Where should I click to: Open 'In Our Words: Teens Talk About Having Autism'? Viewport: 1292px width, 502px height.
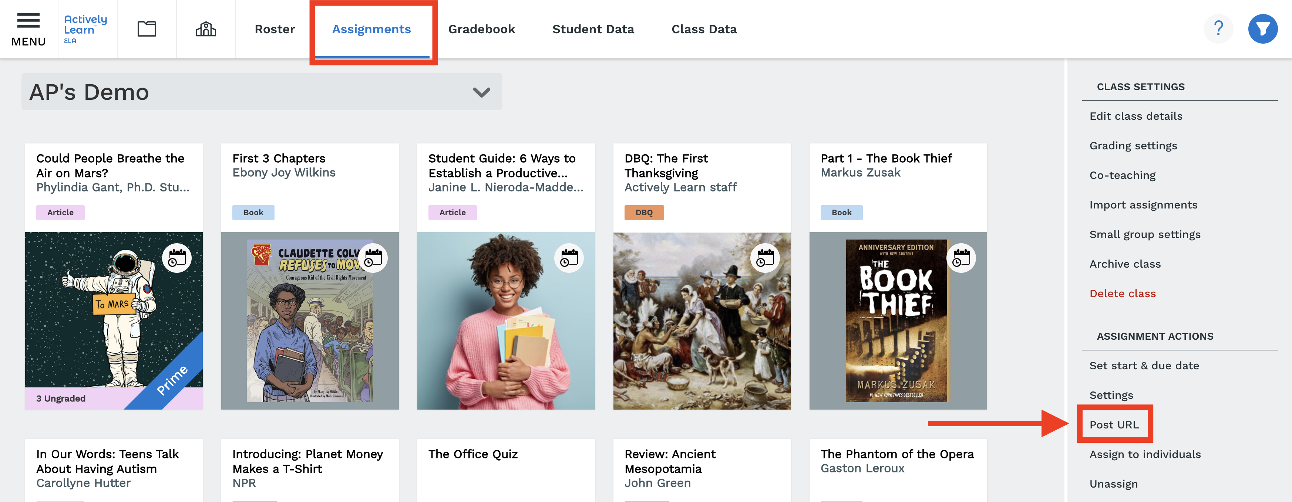[107, 461]
